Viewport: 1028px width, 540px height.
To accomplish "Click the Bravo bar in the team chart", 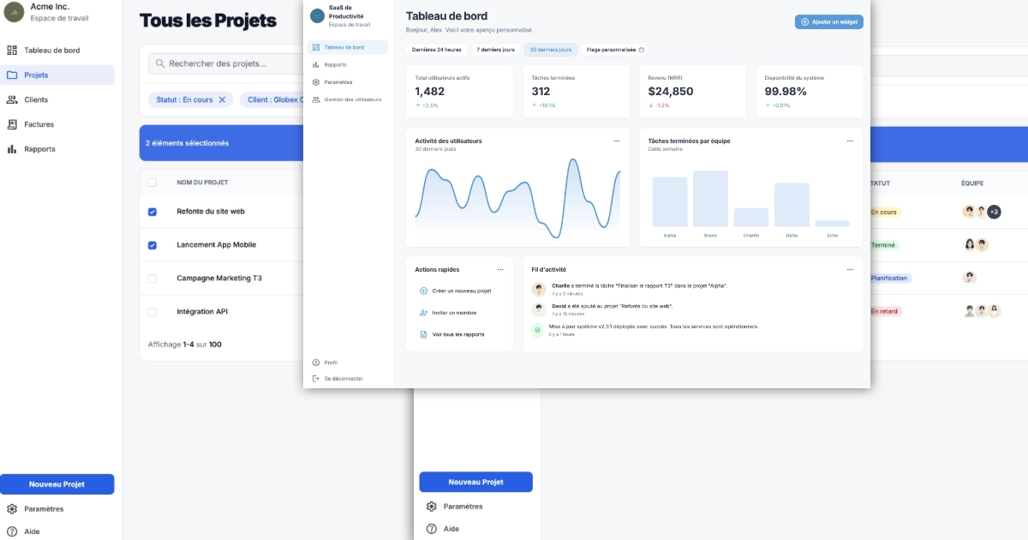I will tap(710, 198).
